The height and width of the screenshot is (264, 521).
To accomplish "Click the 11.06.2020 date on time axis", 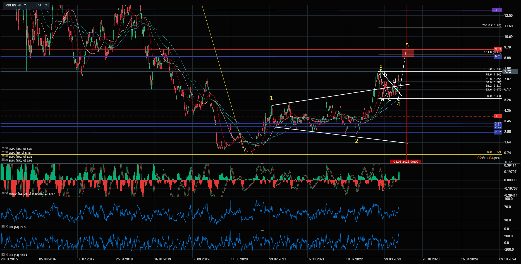I will (239, 259).
